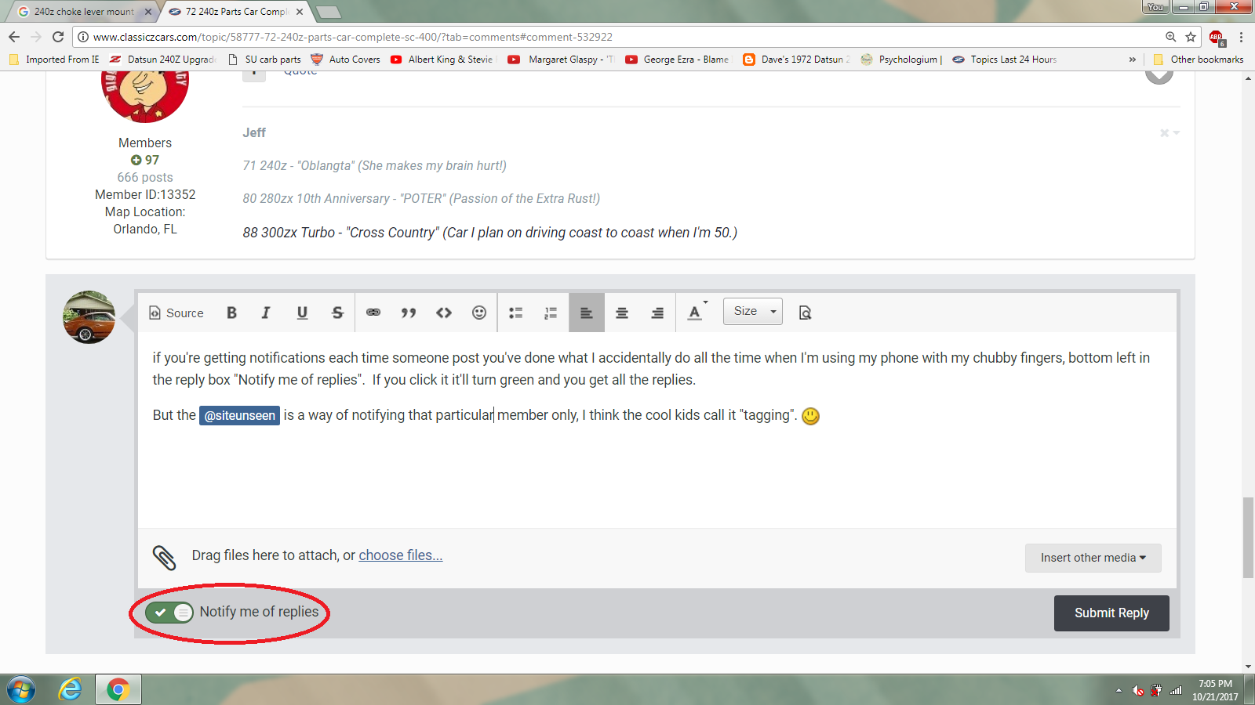1255x705 pixels.
Task: Launch Internet Explorer from the taskbar
Action: (71, 690)
